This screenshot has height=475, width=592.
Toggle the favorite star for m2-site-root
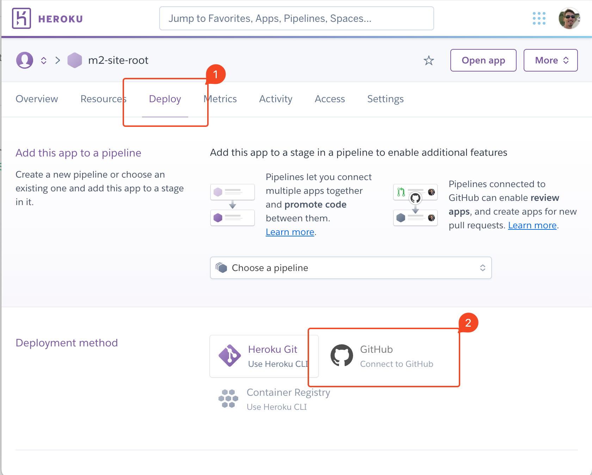click(429, 60)
